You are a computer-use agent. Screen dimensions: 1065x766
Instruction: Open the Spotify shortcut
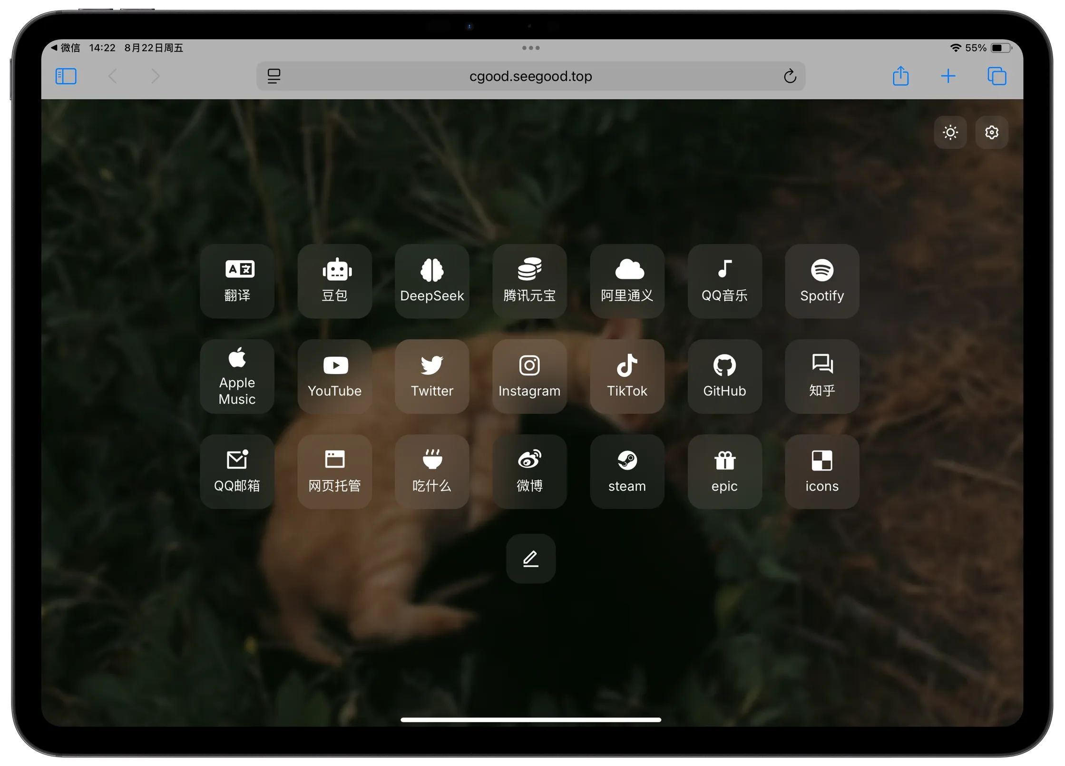click(x=822, y=281)
